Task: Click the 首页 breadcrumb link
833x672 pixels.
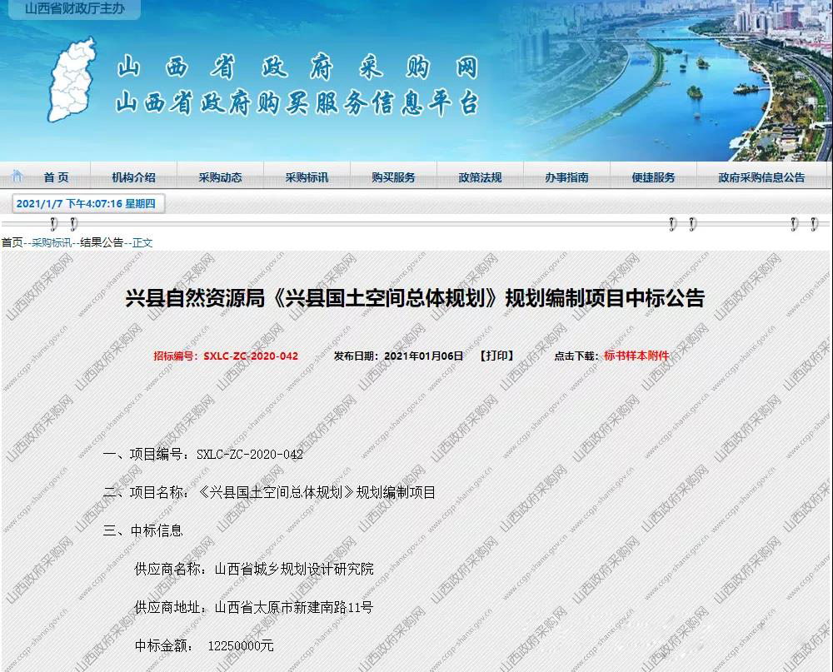Action: point(12,243)
